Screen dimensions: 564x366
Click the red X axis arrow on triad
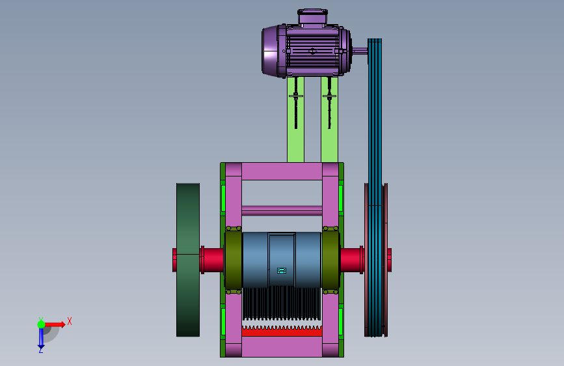[55, 324]
